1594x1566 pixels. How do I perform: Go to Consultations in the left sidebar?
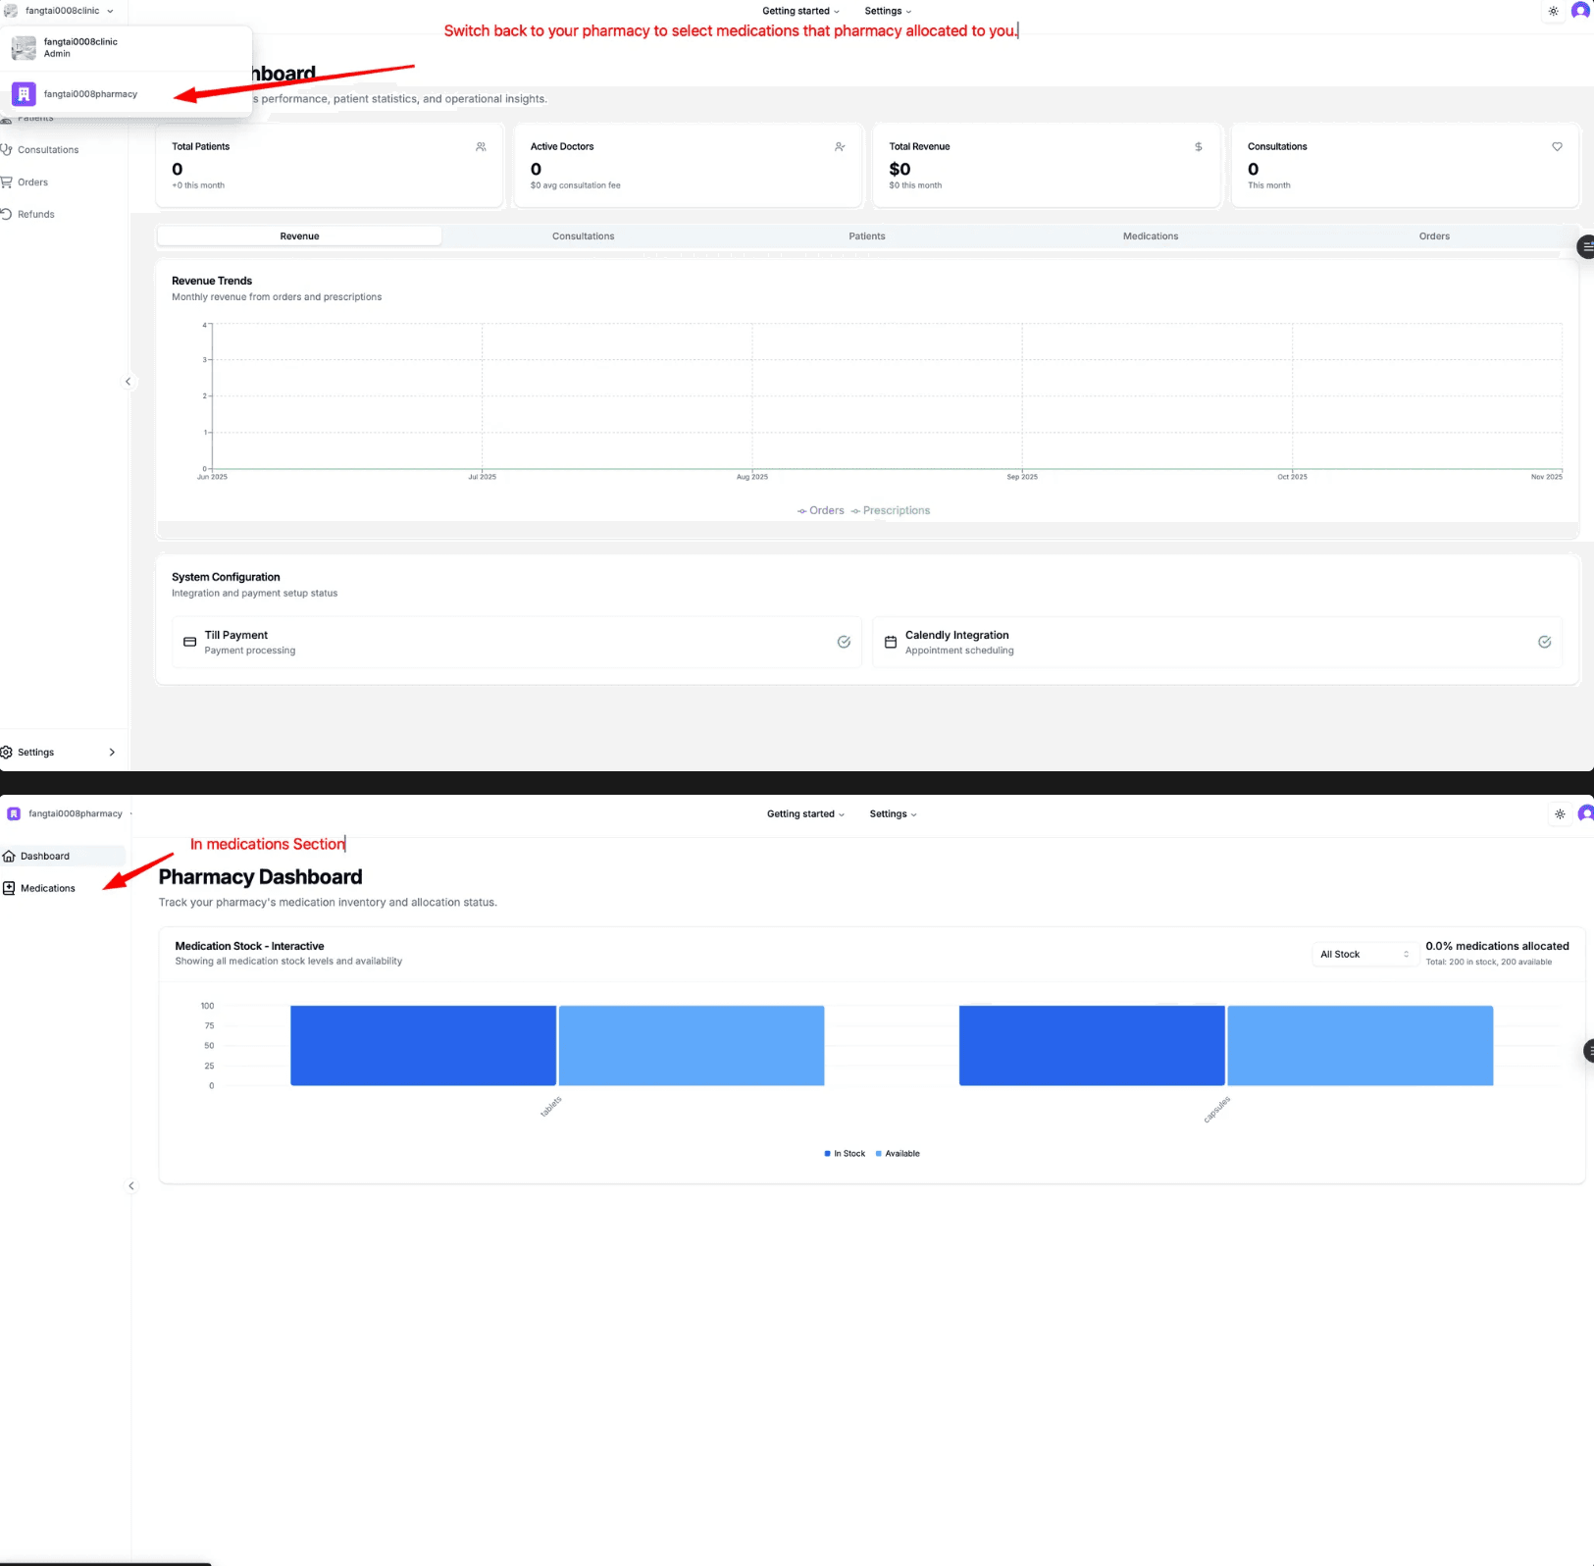coord(47,150)
